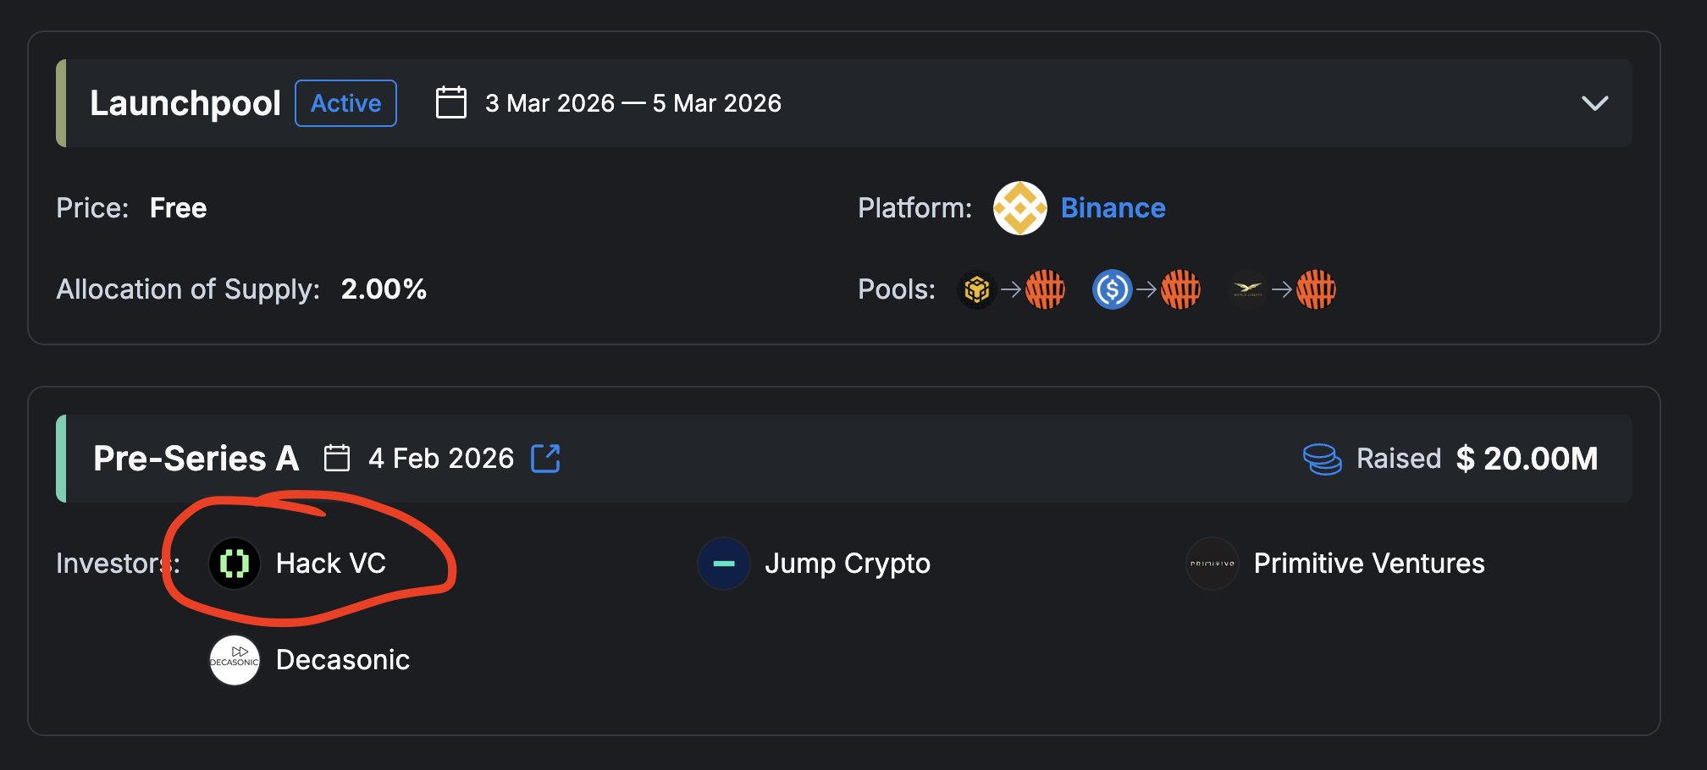
Task: Click the Launchpool calendar date icon
Action: pos(450,103)
